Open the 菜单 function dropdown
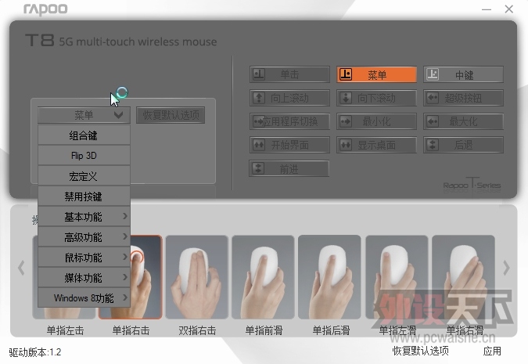 84,115
